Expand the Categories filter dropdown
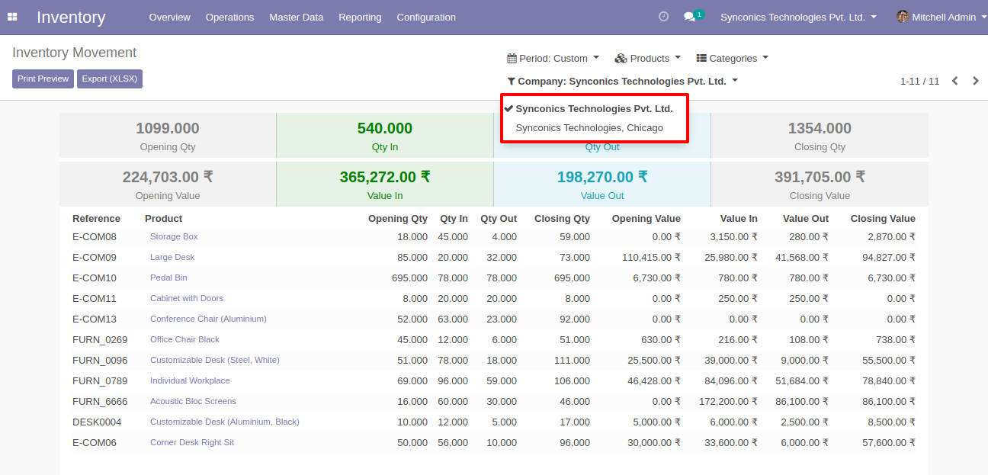Image resolution: width=988 pixels, height=475 pixels. pyautogui.click(x=732, y=59)
